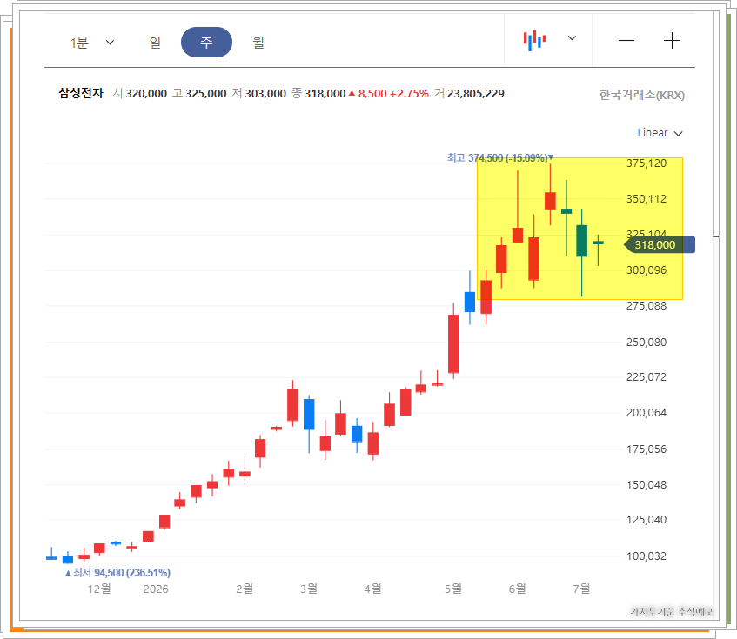Click the 300,096 price axis label
This screenshot has height=639, width=737.
coord(647,270)
